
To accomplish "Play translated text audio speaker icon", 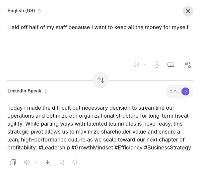I will tap(27, 162).
